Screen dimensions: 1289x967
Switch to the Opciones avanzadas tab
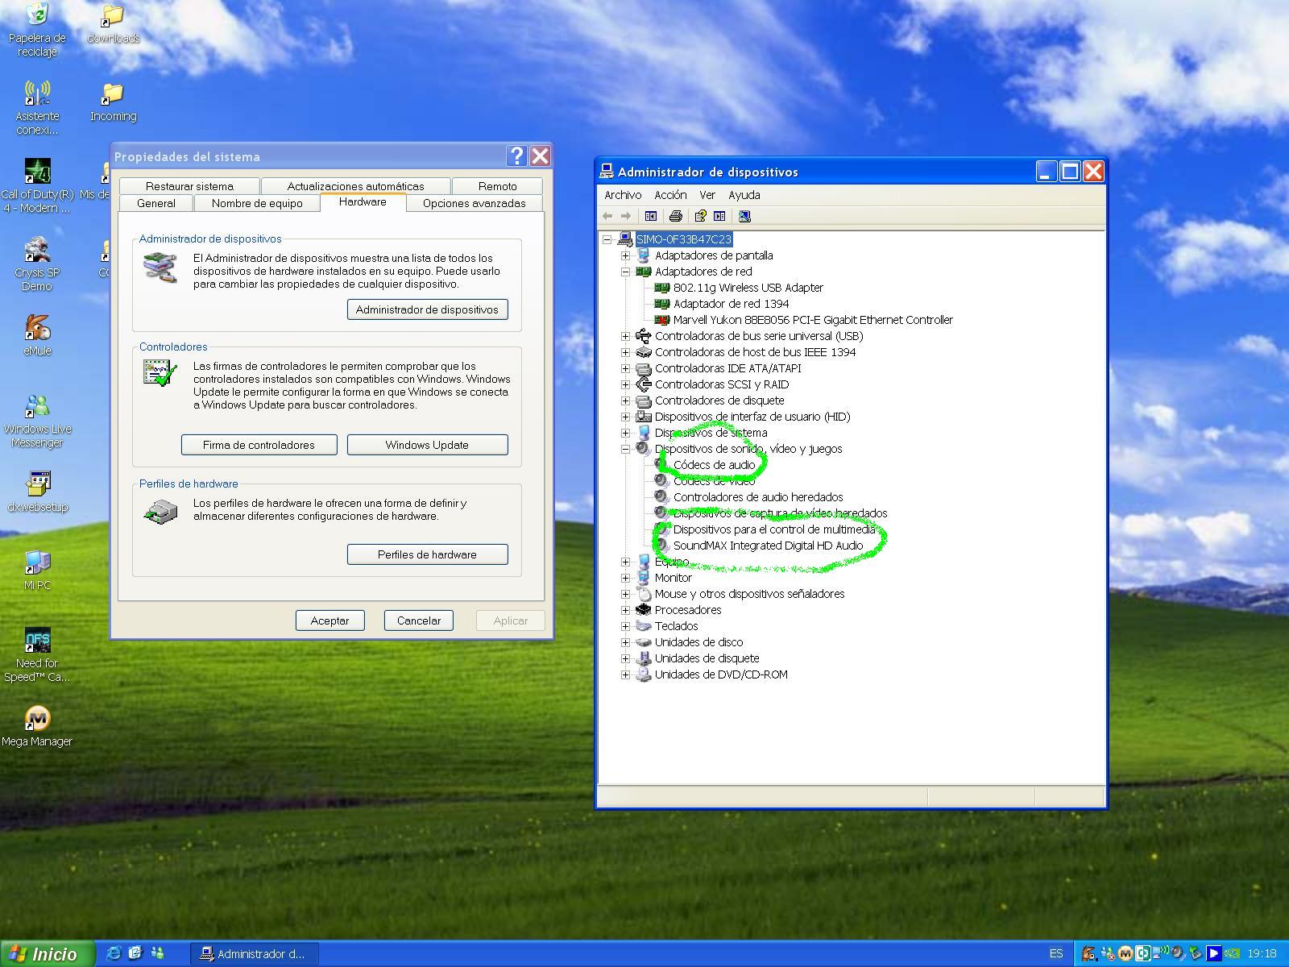(474, 203)
